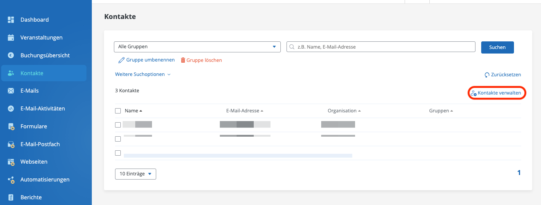This screenshot has width=541, height=205.
Task: Click the Suchen button
Action: point(497,47)
